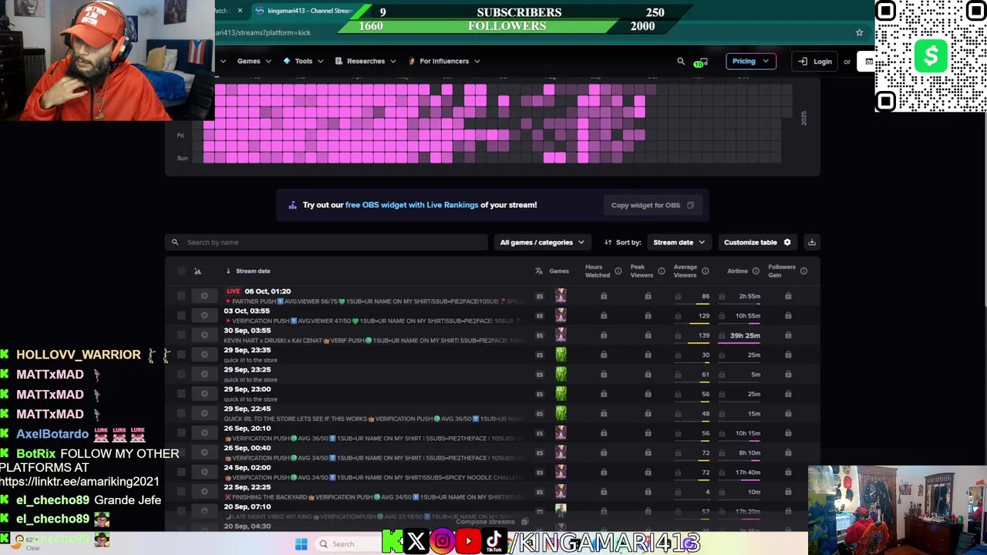
Task: Sort by Stream date column header
Action: point(253,271)
